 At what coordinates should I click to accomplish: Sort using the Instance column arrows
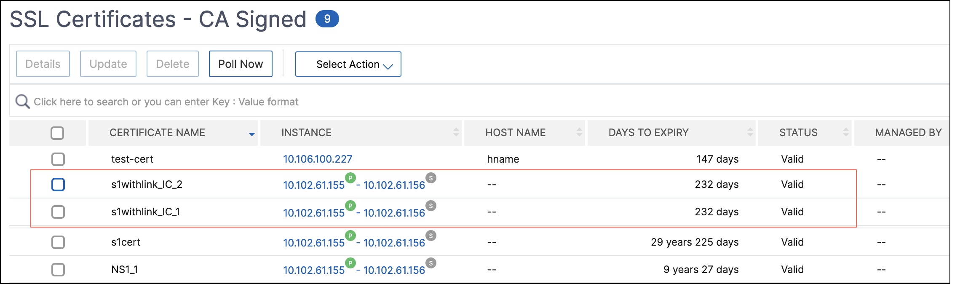point(456,132)
